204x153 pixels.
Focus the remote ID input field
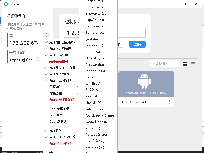click(131, 33)
